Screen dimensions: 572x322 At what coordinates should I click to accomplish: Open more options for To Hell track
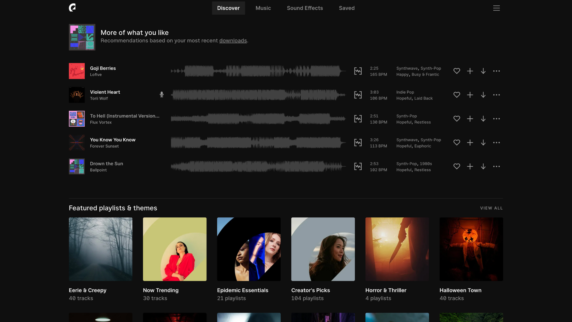tap(496, 119)
